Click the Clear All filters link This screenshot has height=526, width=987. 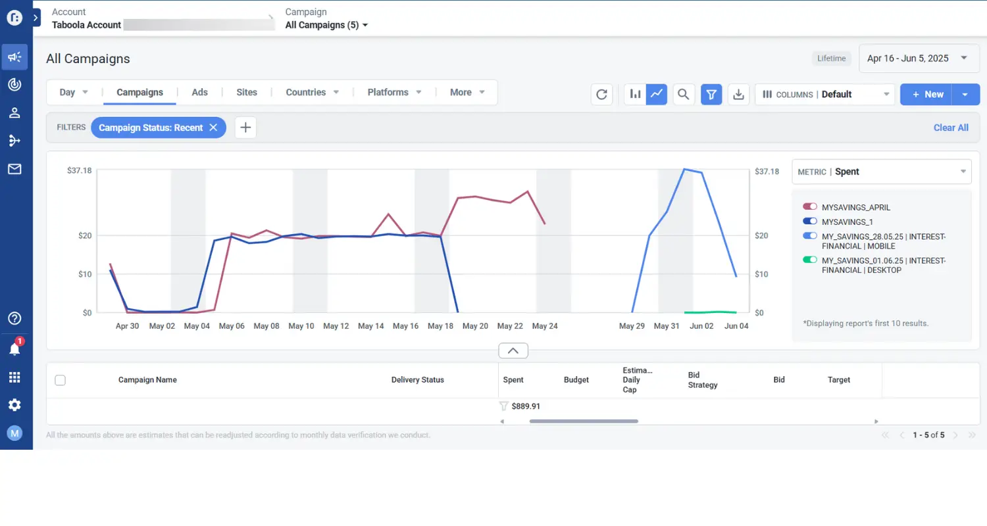click(x=950, y=128)
